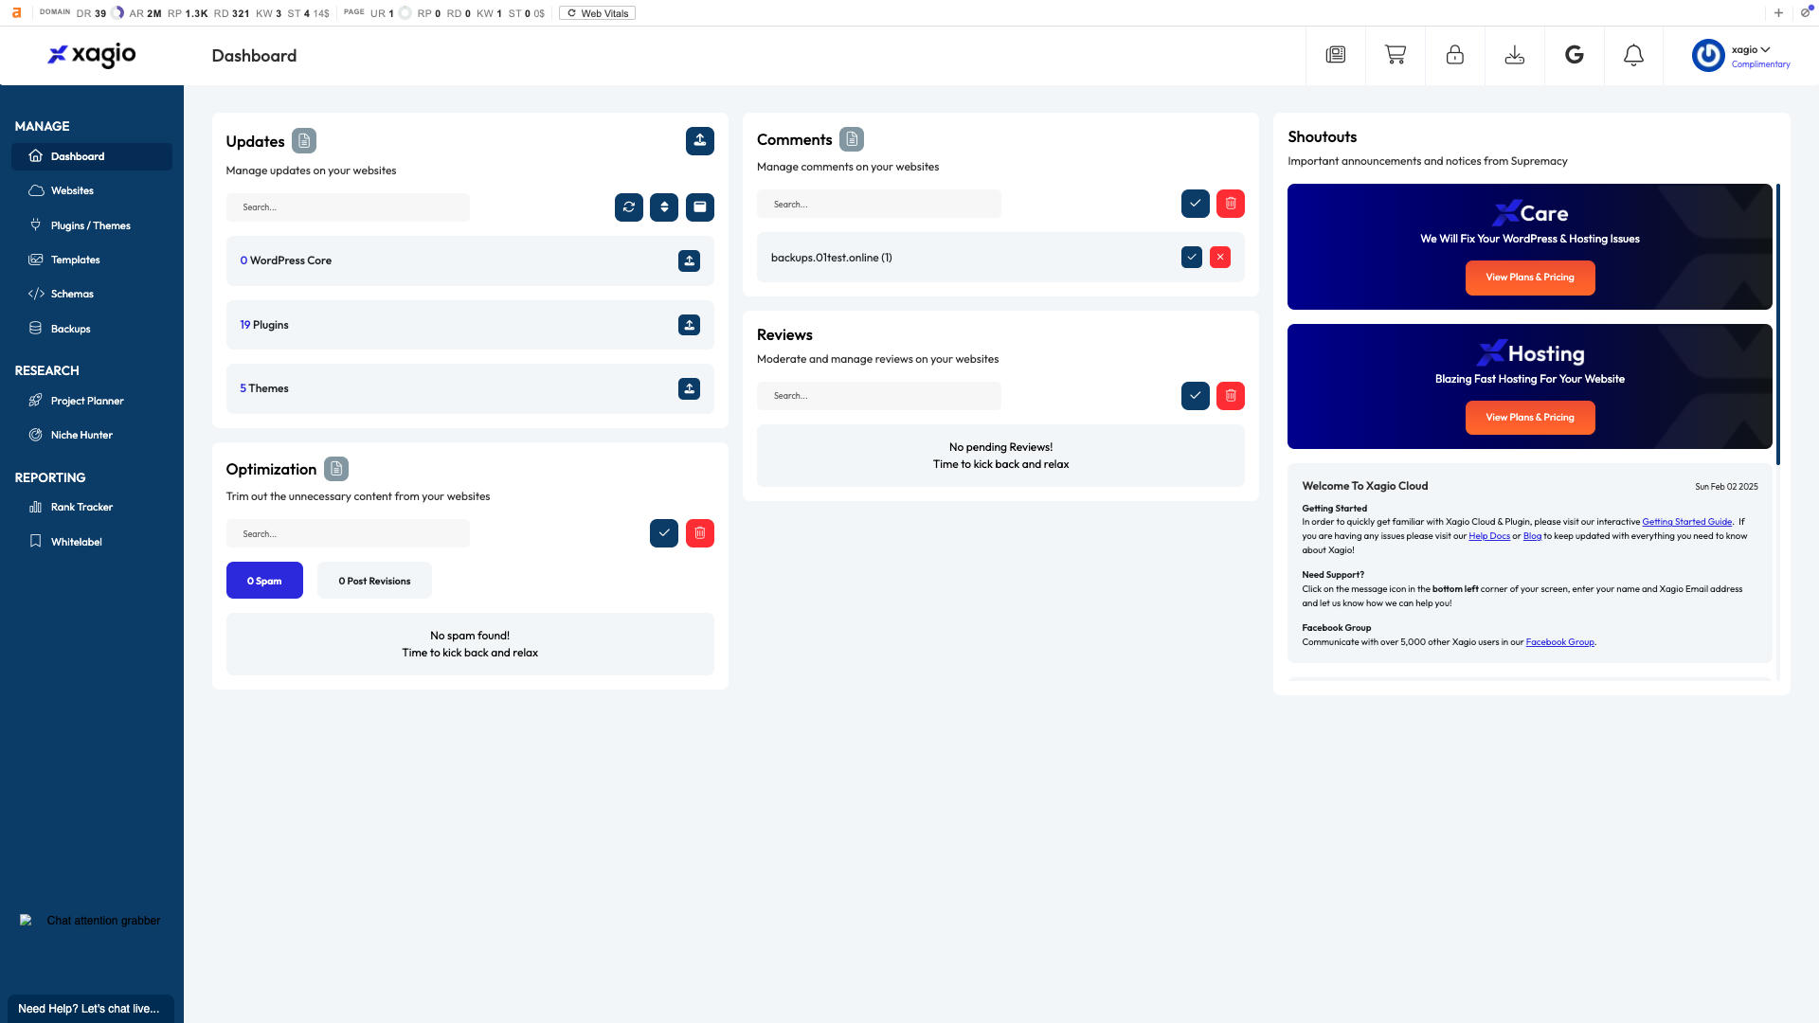Focus the Optimization search field
The image size is (1819, 1023).
coord(348,533)
